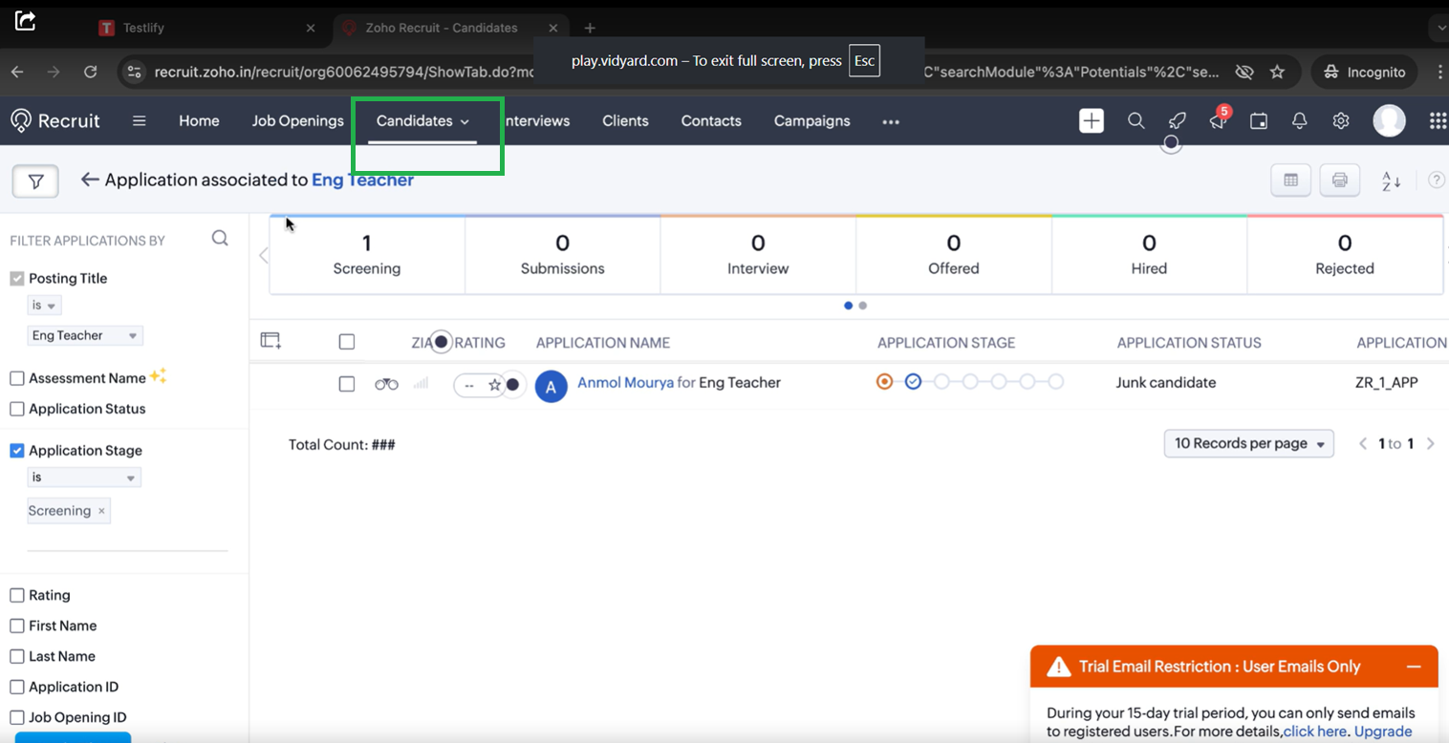Open the Job Openings tab

point(297,120)
